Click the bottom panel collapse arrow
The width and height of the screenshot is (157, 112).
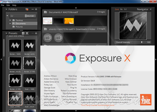tap(76, 111)
